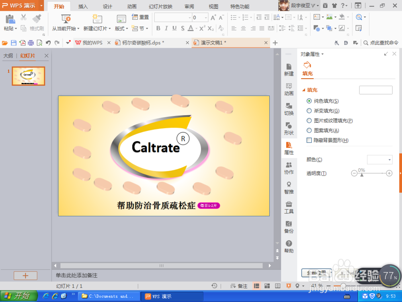Check hide background graphics box
The image size is (402, 302).
point(309,140)
